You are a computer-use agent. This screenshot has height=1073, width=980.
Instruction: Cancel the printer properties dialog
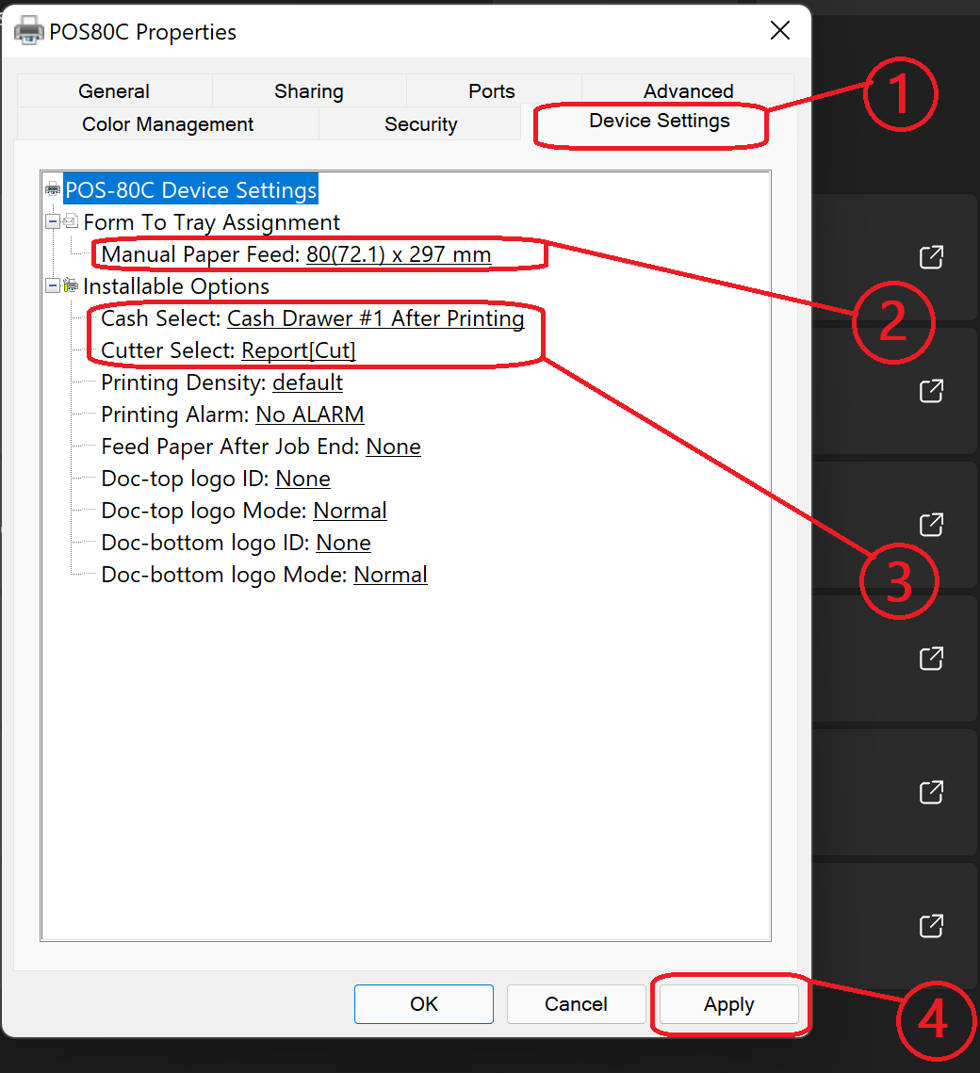[x=577, y=1004]
